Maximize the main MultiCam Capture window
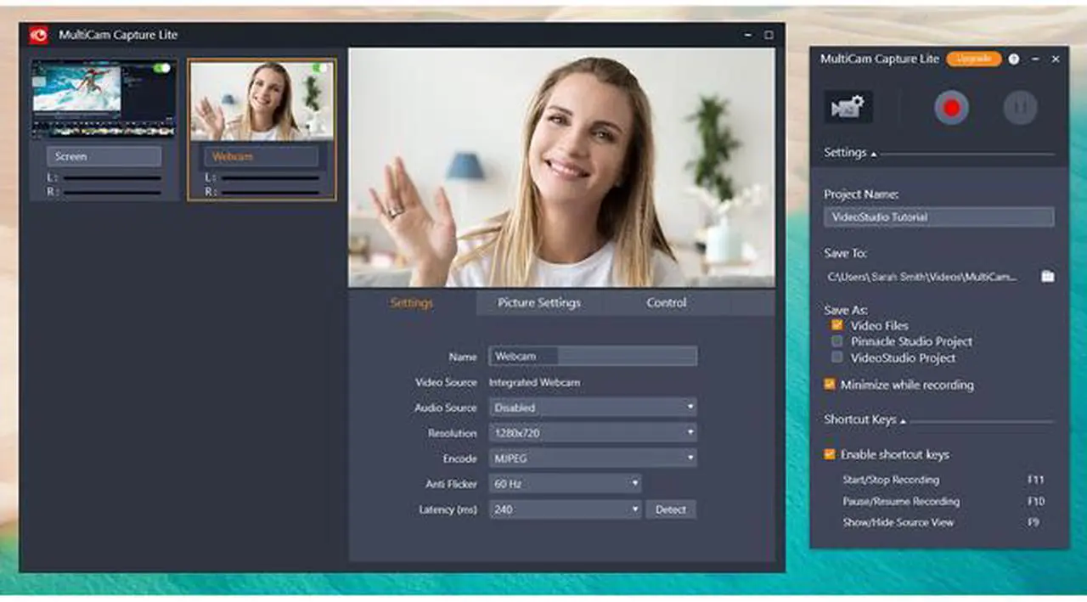 (x=769, y=36)
